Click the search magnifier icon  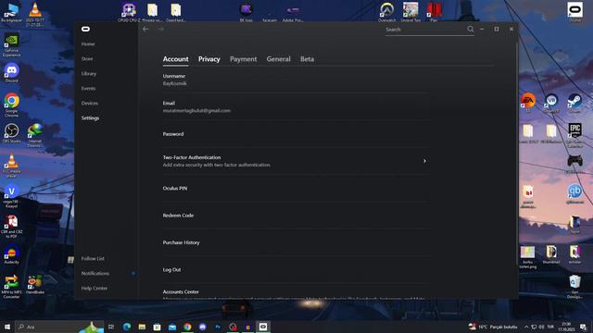coord(470,29)
